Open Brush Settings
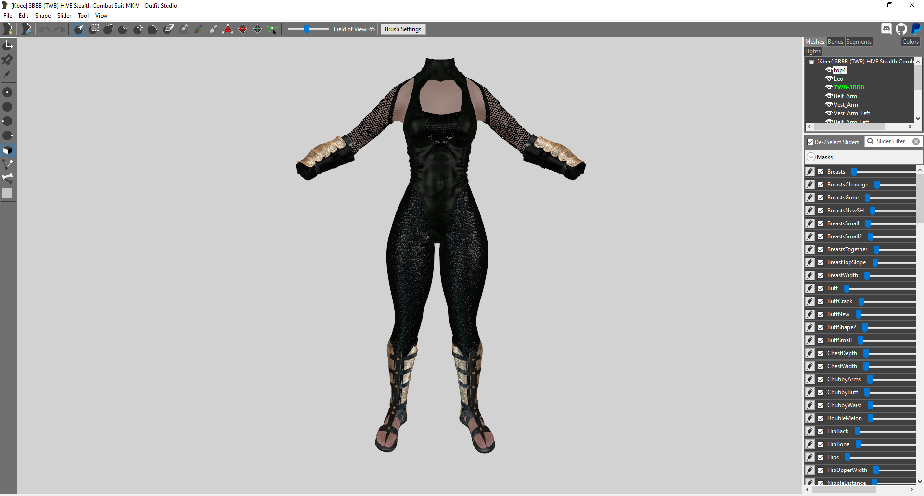 403,29
